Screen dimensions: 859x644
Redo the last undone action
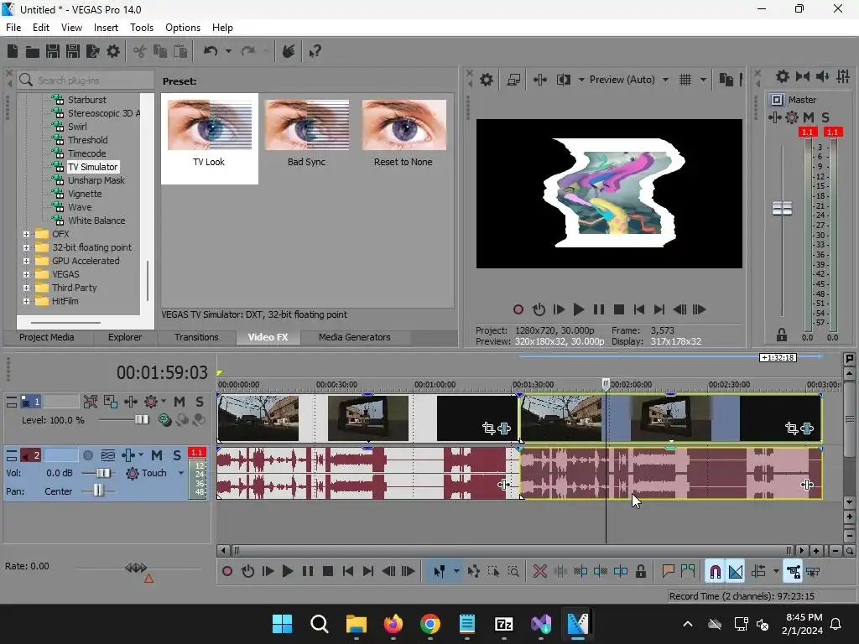[x=248, y=51]
